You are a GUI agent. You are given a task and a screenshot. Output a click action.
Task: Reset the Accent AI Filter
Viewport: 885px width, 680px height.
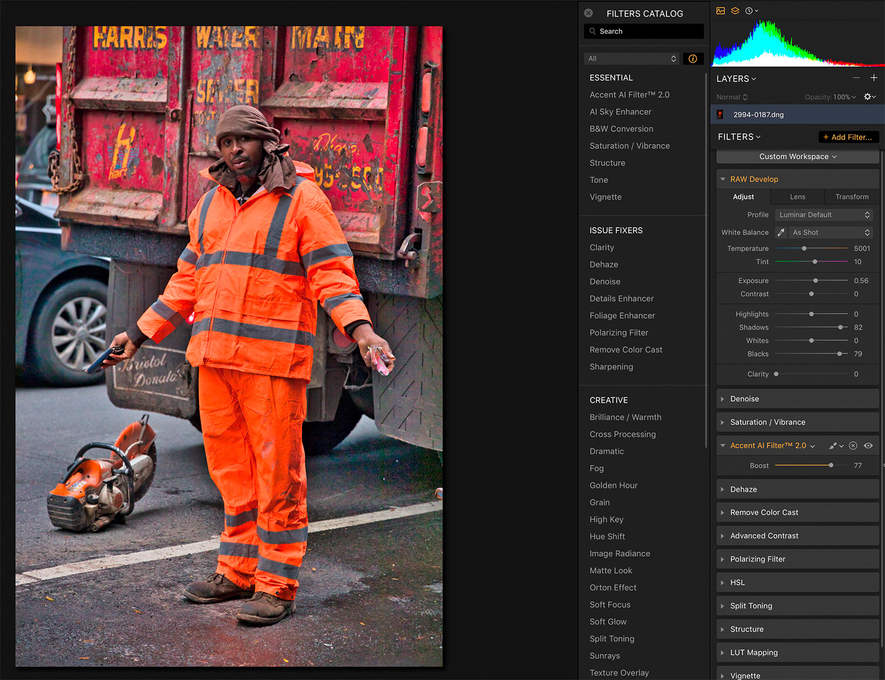coord(853,446)
